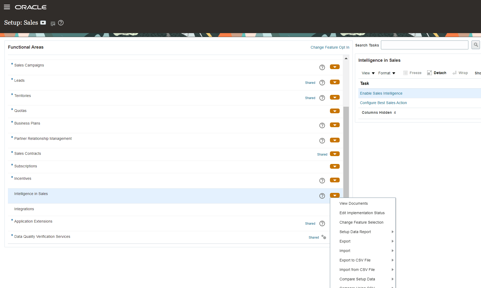Click the Shared link in Leads row
This screenshot has width=481, height=288.
(310, 83)
